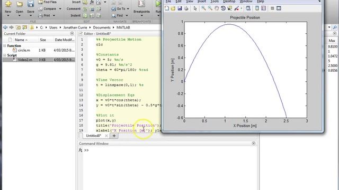Toggle Brush data tool in figure toolbar

pos(237,8)
